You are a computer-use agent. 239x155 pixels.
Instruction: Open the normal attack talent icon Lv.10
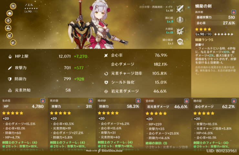[x=180, y=9]
